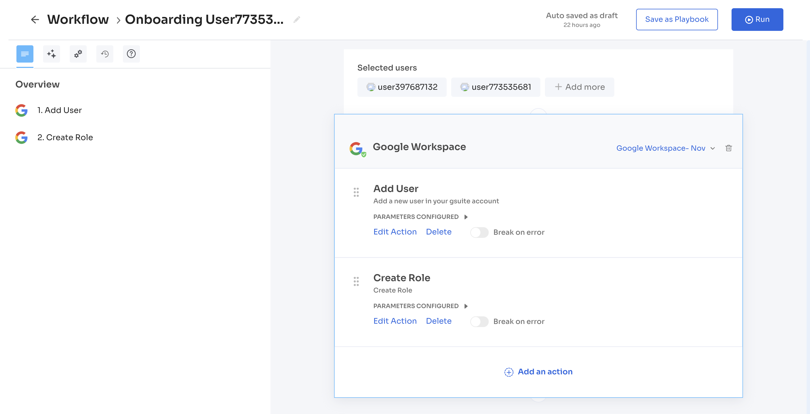This screenshot has height=414, width=810.
Task: Add more selected users
Action: pyautogui.click(x=579, y=87)
